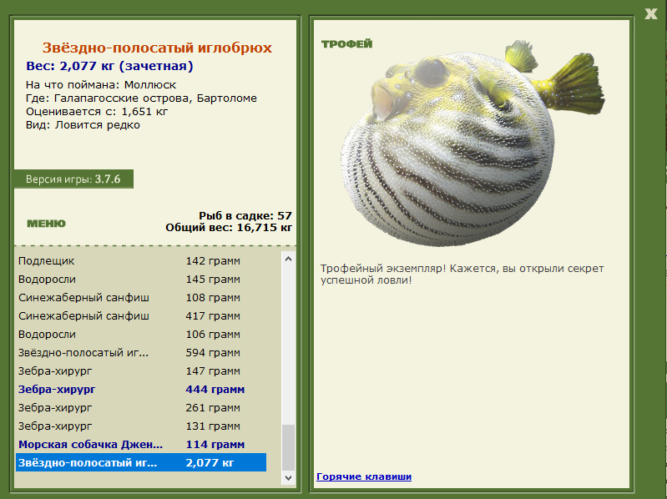Screen dimensions: 667x499
Task: Select bold Зебра-хирург 444 грамм entry
Action: [x=141, y=389]
